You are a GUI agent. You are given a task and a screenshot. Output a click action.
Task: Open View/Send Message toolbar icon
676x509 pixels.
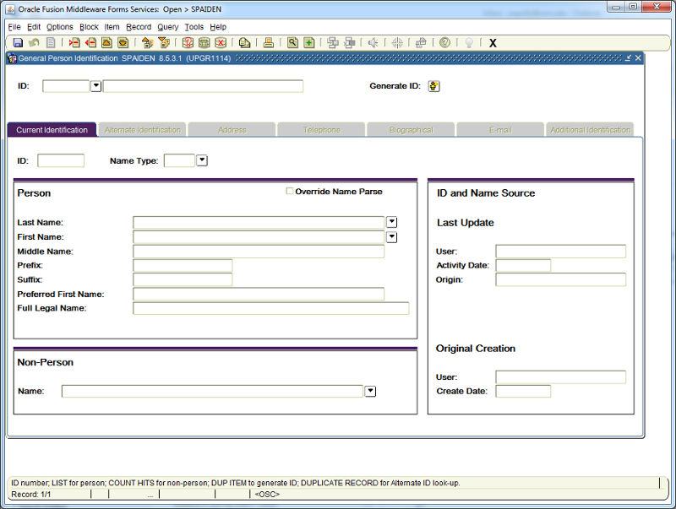click(244, 43)
